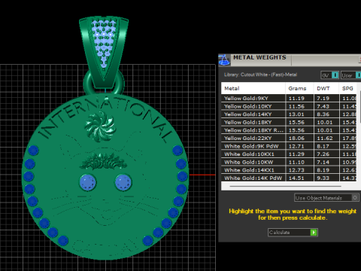This screenshot has width=361, height=271.
Task: Click the Metal Weights scale icon
Action: pyautogui.click(x=224, y=60)
